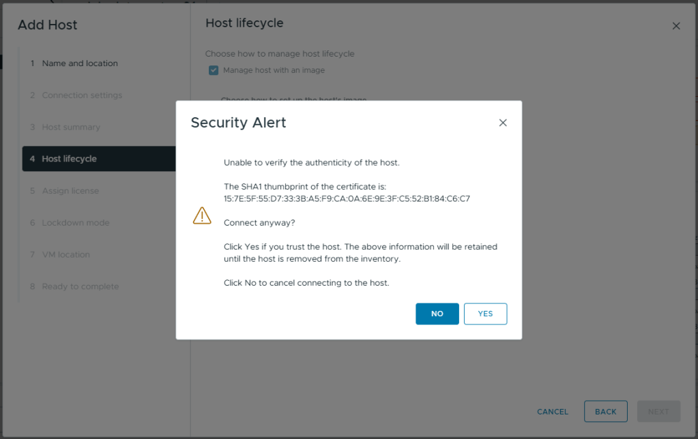Click the Add Host wizard title
The image size is (698, 439).
click(x=48, y=25)
